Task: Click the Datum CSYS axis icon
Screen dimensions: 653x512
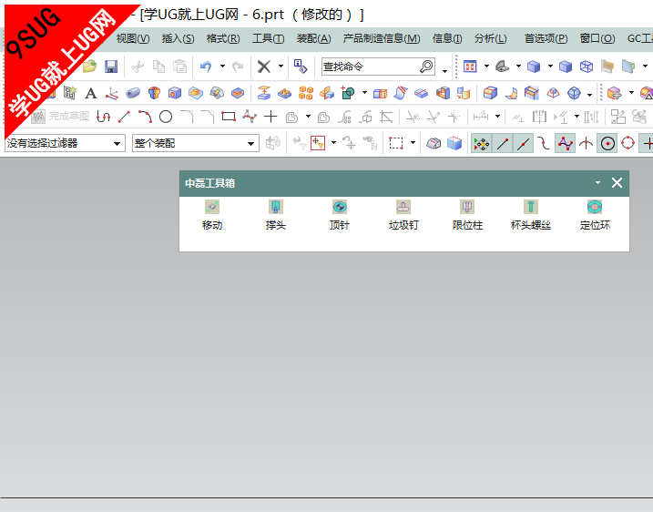Action: point(112,93)
